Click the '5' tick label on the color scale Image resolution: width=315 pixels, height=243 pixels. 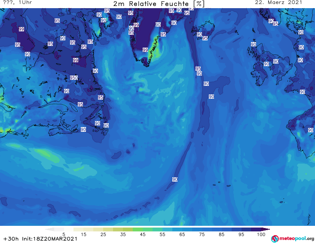pos(64,234)
